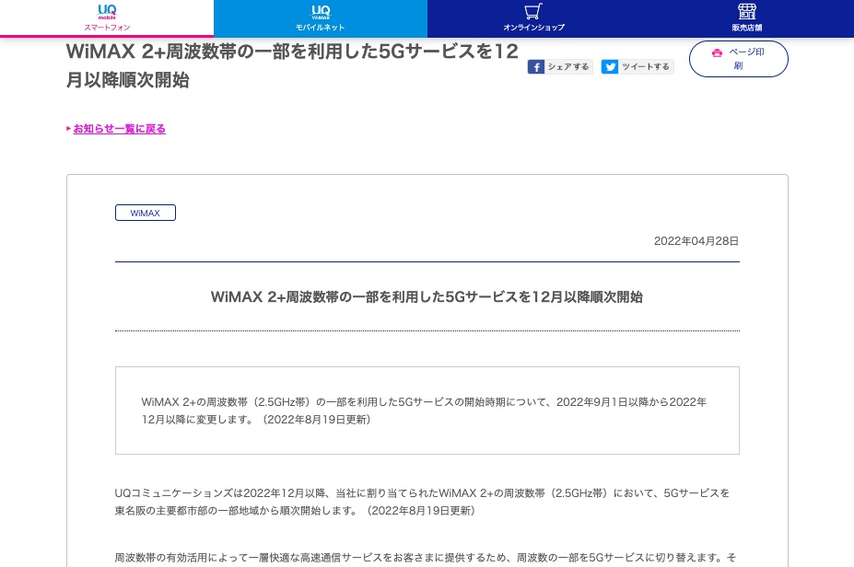Viewport: 854px width, 567px height.
Task: Open the 販売店舗 store locator tab
Action: point(747,18)
